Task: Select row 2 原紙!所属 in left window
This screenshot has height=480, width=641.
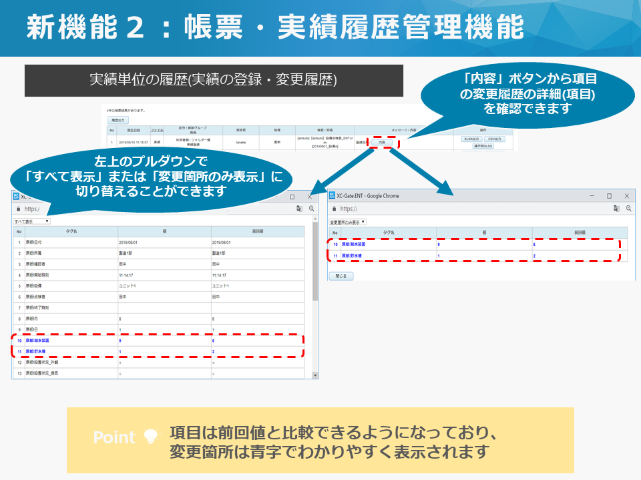Action: pos(158,253)
